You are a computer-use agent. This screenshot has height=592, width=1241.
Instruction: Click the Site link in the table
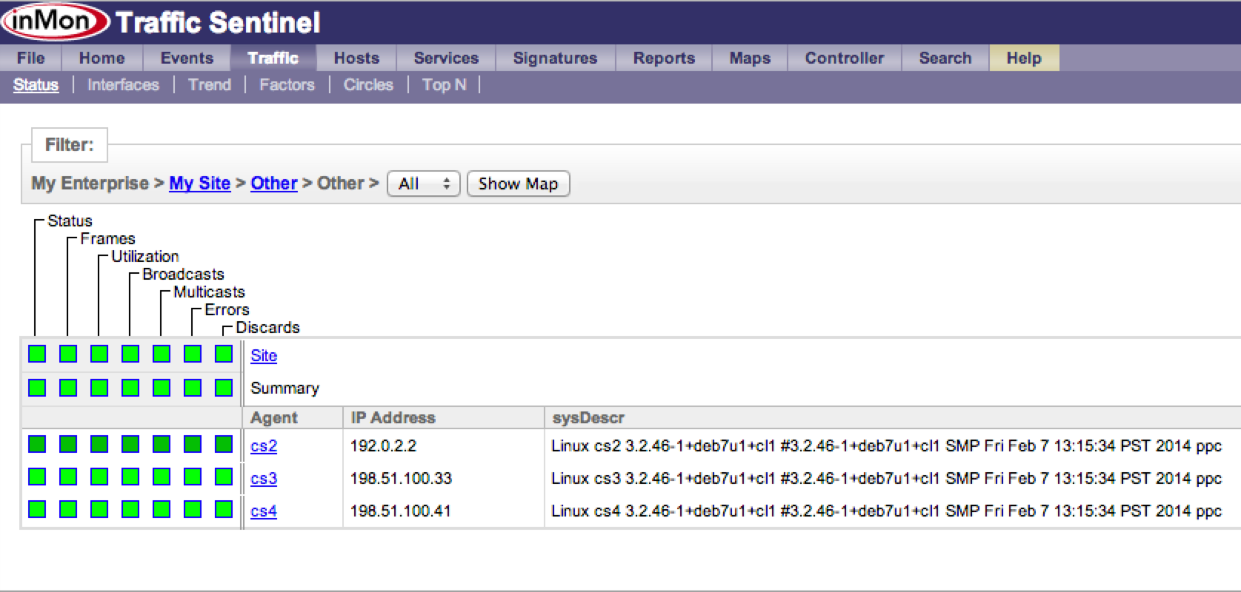tap(264, 356)
